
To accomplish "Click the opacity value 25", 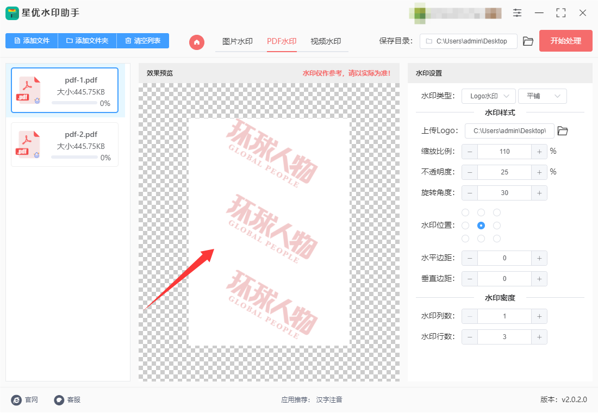I will (504, 172).
